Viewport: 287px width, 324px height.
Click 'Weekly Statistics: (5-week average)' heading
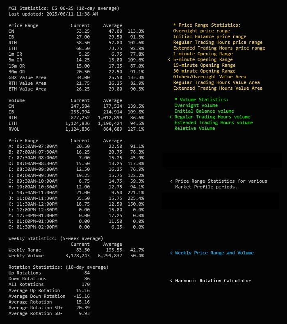pos(56,238)
